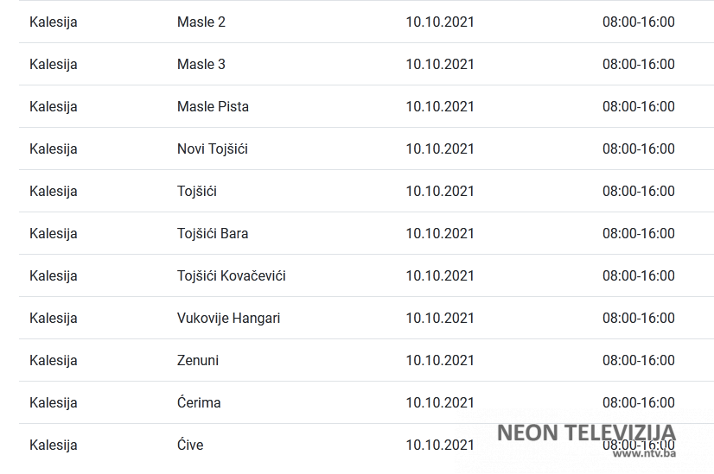
Task: Select the date in the Ćerima row
Action: point(440,402)
